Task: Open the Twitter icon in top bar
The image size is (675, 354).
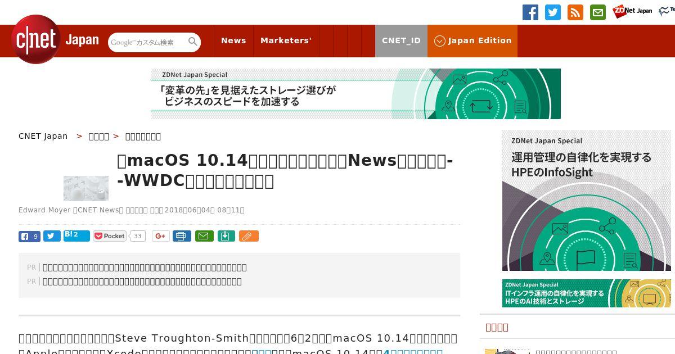Action: click(x=553, y=12)
